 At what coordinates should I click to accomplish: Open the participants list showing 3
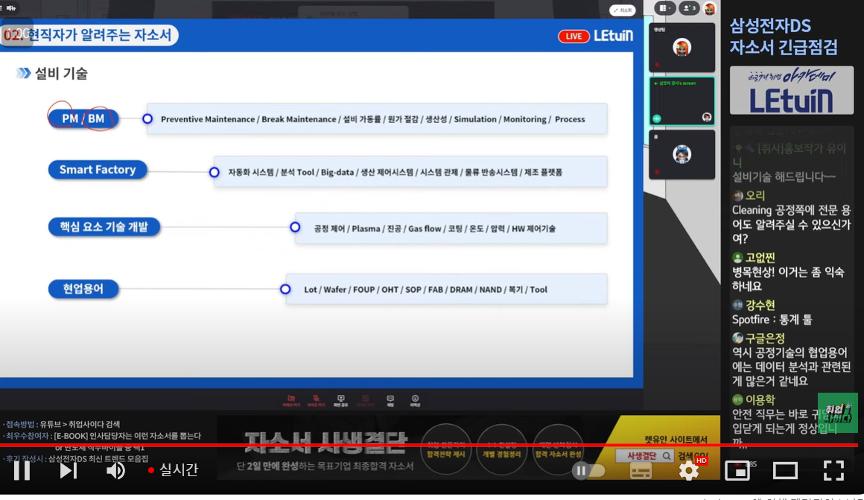pyautogui.click(x=689, y=8)
